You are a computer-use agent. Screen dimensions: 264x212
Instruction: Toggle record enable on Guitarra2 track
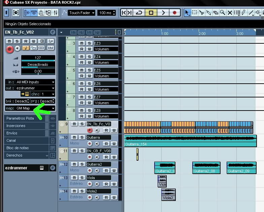tap(90, 171)
